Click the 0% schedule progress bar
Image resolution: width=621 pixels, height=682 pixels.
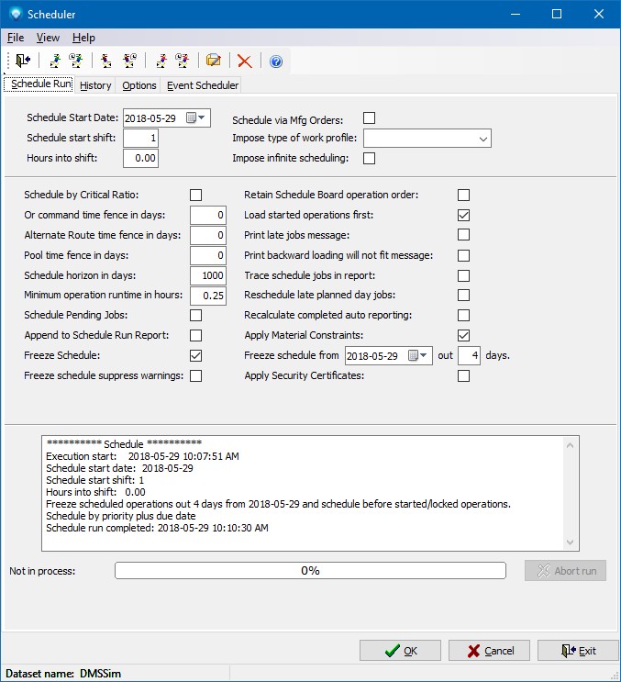pyautogui.click(x=310, y=571)
